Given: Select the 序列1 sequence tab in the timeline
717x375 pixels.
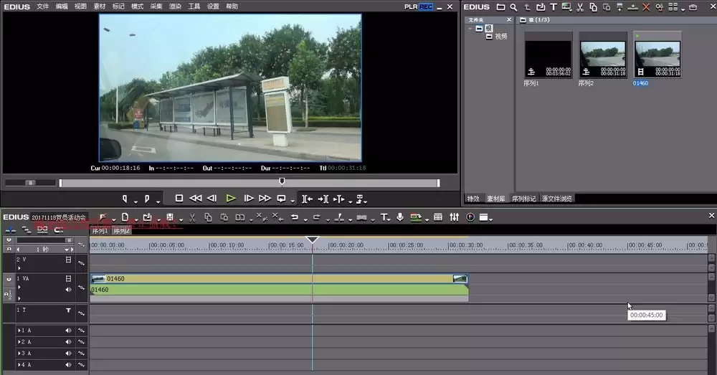Looking at the screenshot, I should pos(100,231).
